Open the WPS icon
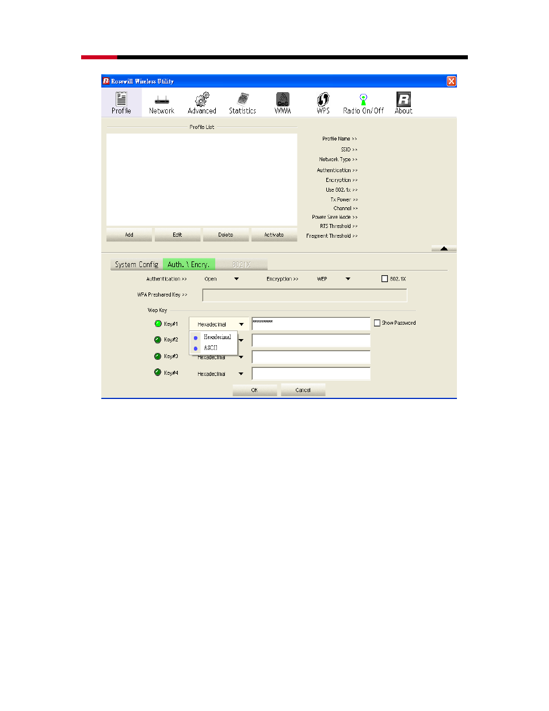Viewport: 549px width, 711px height. tap(323, 103)
